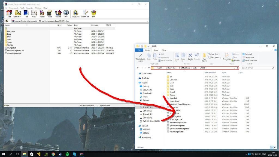Open Skype from the taskbar
The width and height of the screenshot is (279, 157).
[74, 154]
